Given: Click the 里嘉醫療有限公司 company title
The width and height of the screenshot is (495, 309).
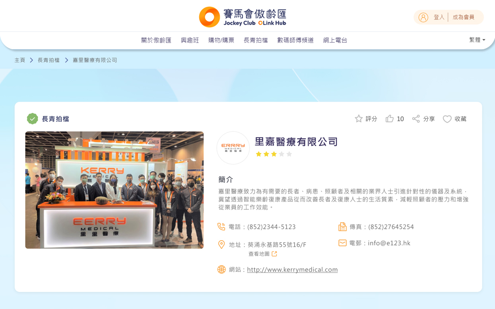Looking at the screenshot, I should tap(296, 141).
